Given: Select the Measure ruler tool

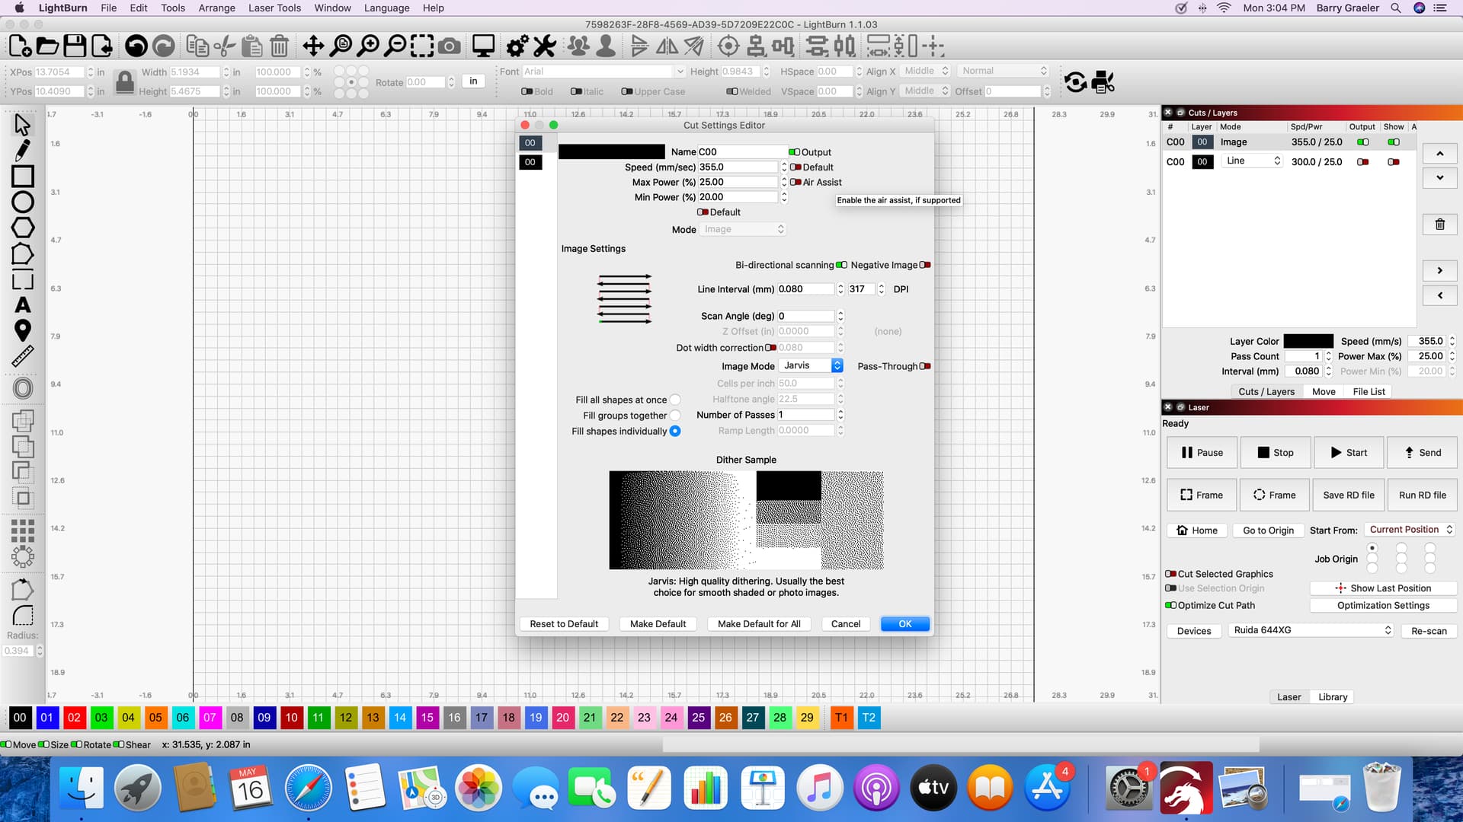Looking at the screenshot, I should point(23,356).
